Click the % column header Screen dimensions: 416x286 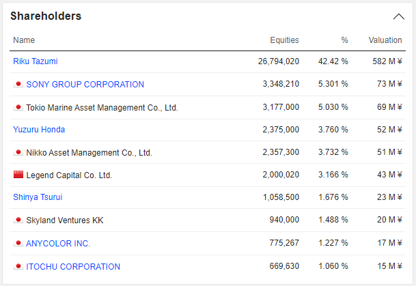344,40
